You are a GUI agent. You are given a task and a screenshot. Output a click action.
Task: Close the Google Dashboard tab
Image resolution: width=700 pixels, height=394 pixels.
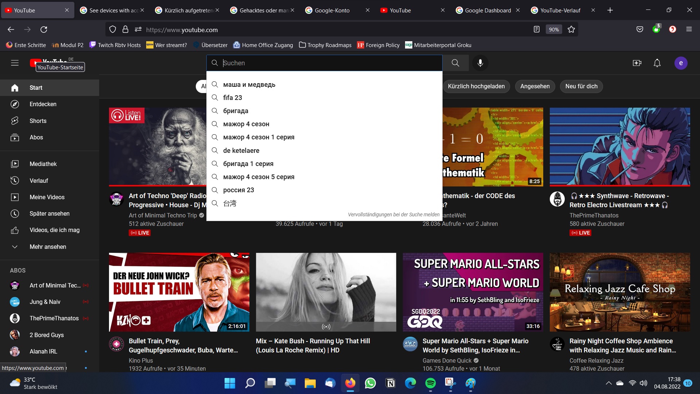[x=517, y=10]
